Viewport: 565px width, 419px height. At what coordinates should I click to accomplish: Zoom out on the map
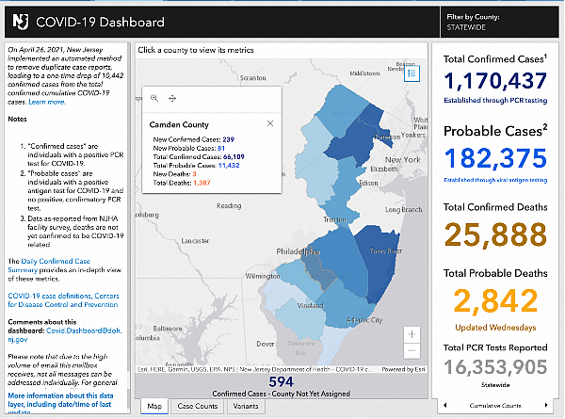tap(412, 350)
